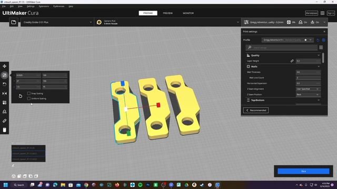The height and width of the screenshot is (189, 337).
Task: Click the infill icon in settings summary
Action: point(289,22)
